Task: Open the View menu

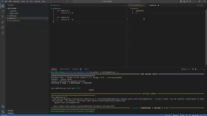Action: coord(23,1)
